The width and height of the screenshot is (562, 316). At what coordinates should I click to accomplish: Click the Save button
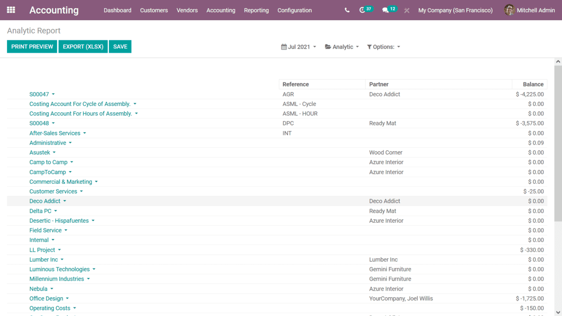coord(120,47)
